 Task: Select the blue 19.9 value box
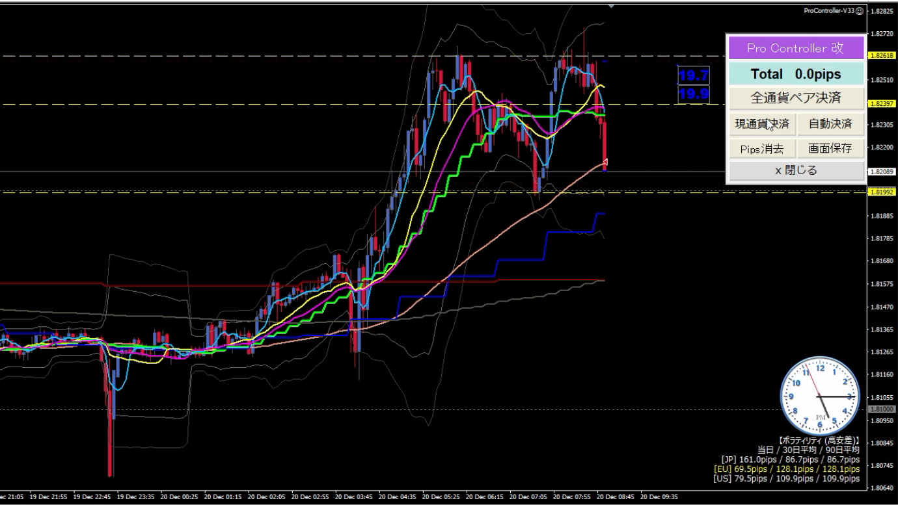tap(693, 95)
